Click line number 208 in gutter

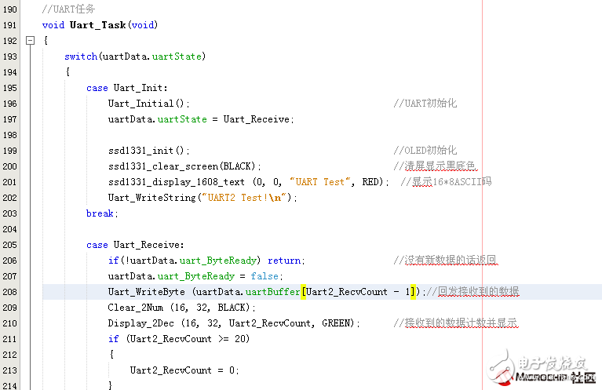[11, 292]
